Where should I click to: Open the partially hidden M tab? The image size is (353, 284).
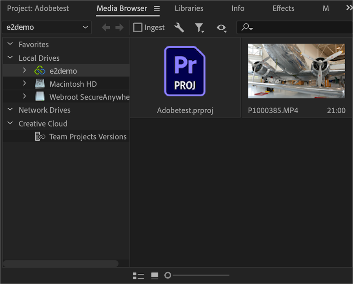click(x=326, y=9)
